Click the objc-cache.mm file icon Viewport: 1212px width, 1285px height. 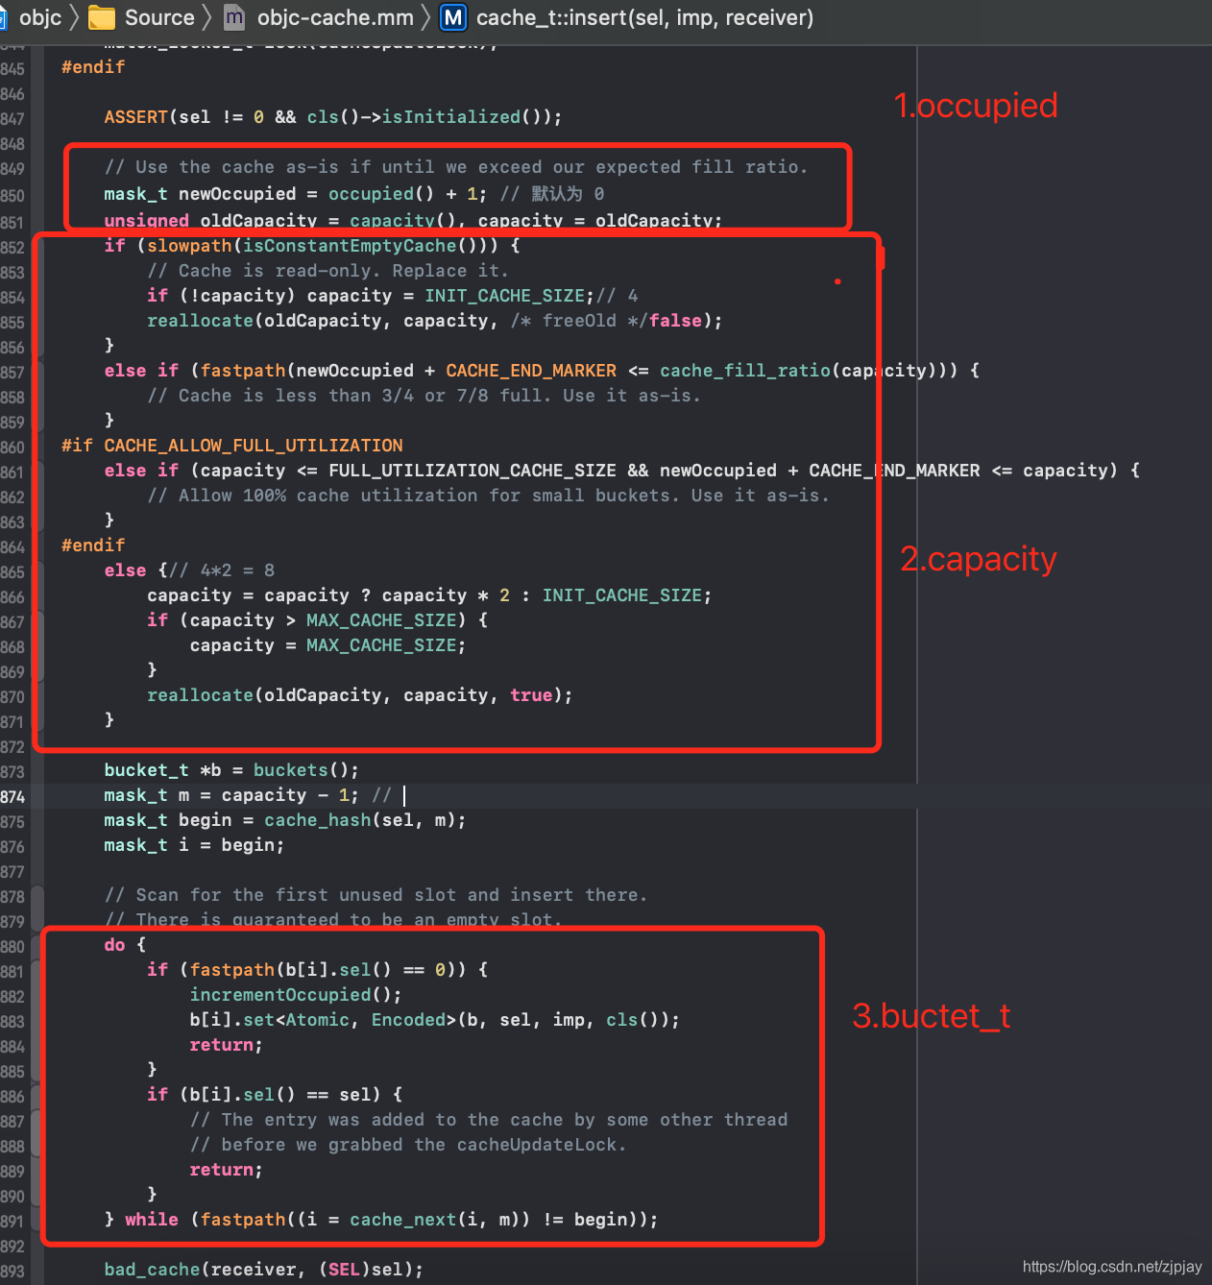click(x=234, y=17)
